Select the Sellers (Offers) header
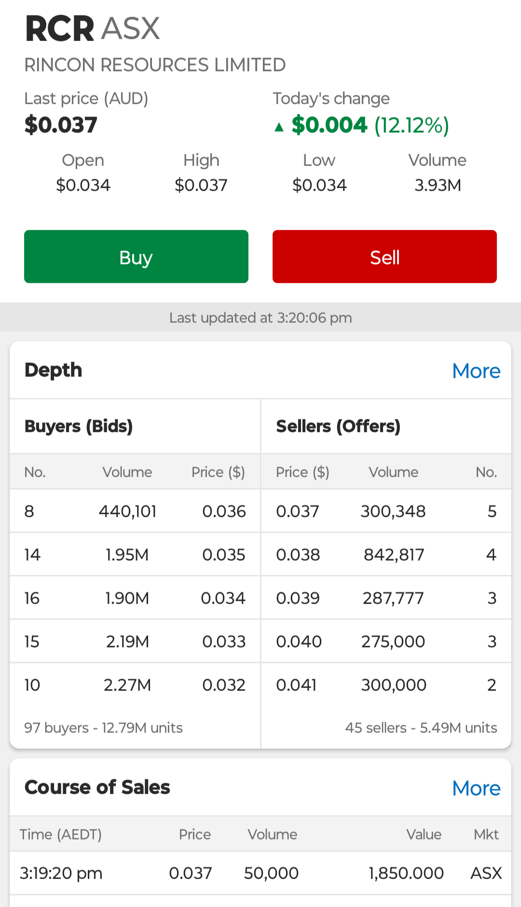This screenshot has height=907, width=521. pyautogui.click(x=338, y=426)
